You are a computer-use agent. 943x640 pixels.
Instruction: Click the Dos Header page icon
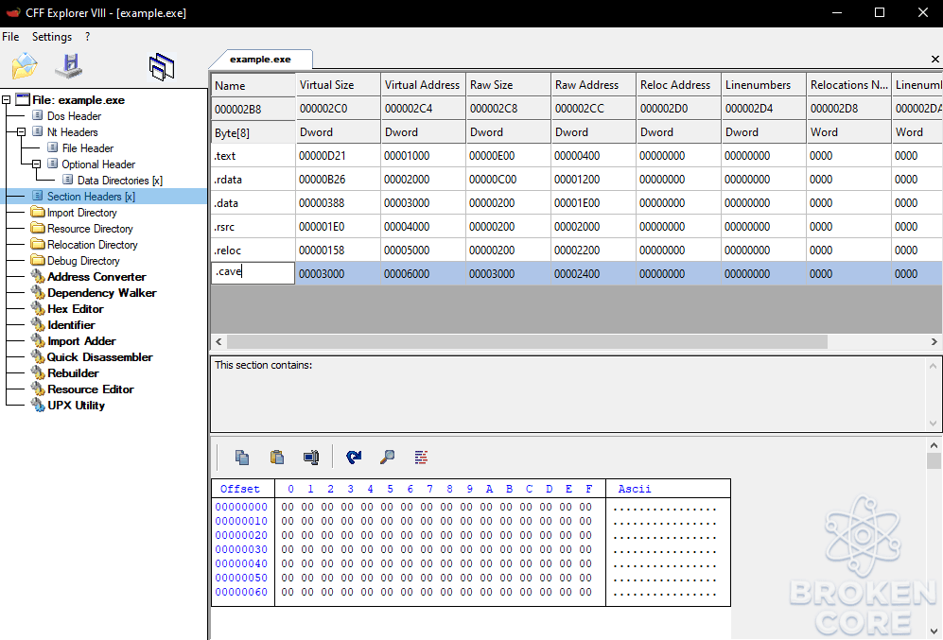click(x=37, y=115)
